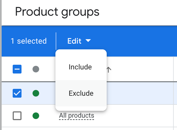Image resolution: width=177 pixels, height=130 pixels.
Task: Open the All products link
Action: [77, 116]
